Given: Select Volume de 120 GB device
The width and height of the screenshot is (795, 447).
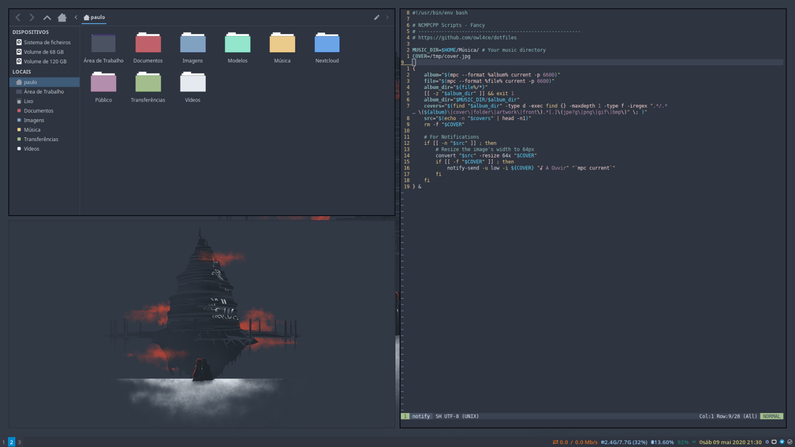Looking at the screenshot, I should point(45,61).
